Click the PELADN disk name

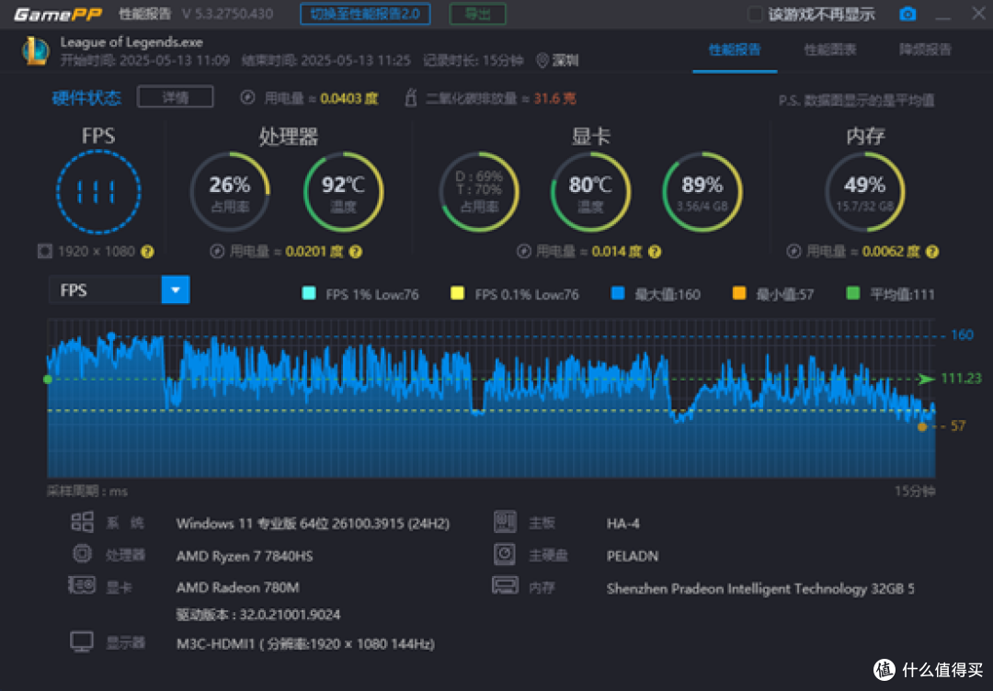tap(633, 556)
